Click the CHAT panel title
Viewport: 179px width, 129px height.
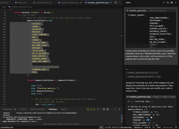(x=128, y=2)
